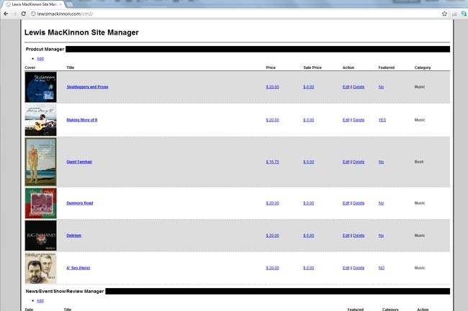This screenshot has width=468, height=311.
Task: Click $20.00 price of Dunmore Road
Action: click(272, 203)
